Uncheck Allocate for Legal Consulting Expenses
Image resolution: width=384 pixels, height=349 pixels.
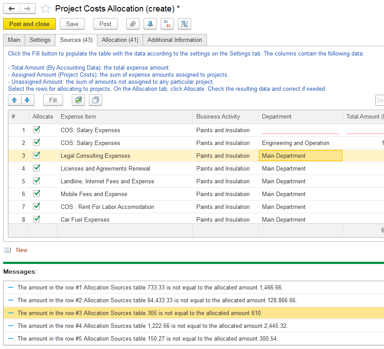click(x=37, y=155)
